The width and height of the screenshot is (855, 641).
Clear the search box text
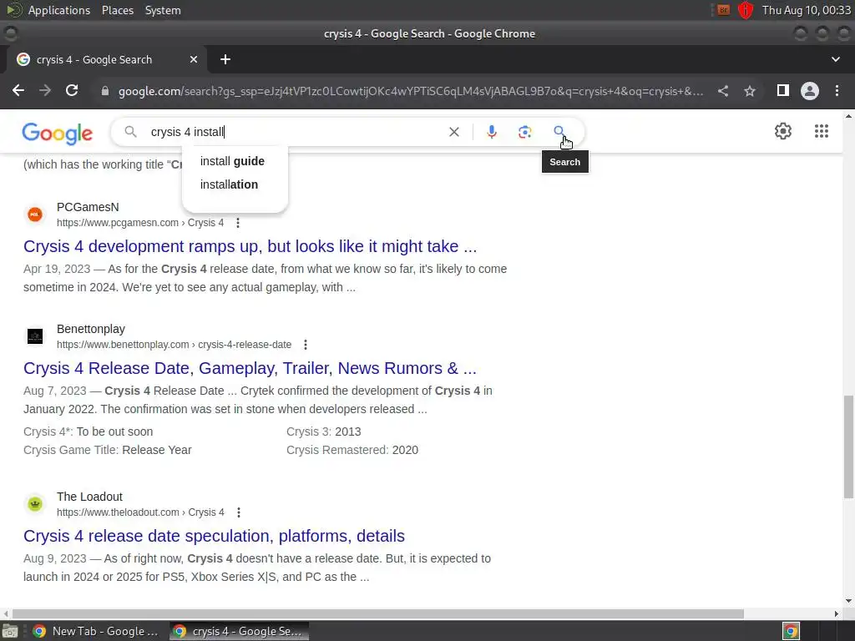tap(453, 132)
